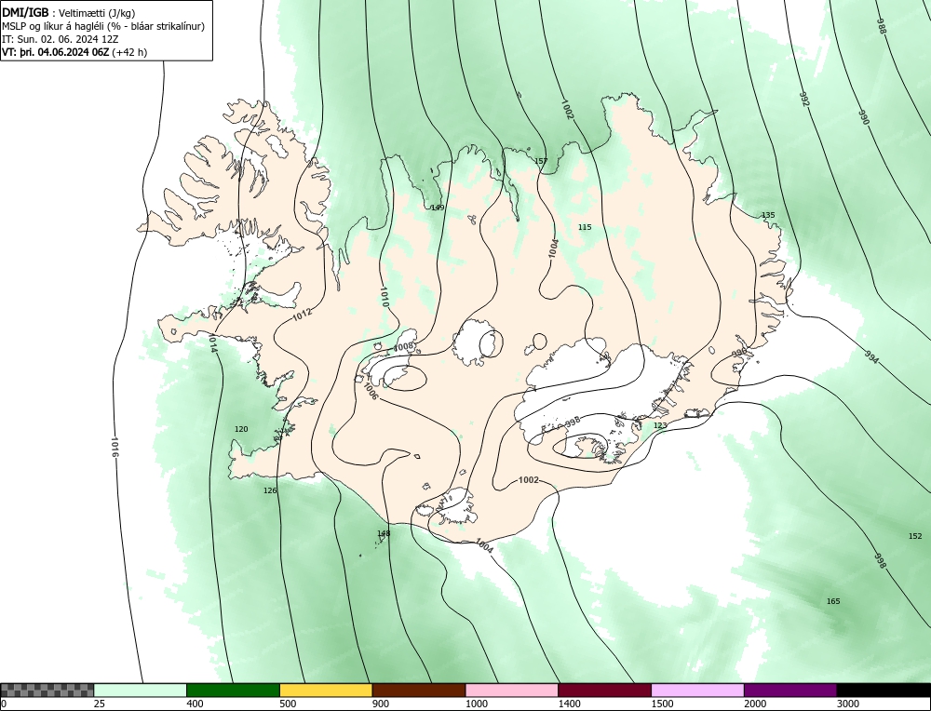Click the legend tick label 1400
Screen dimensions: 931x711
(x=570, y=704)
